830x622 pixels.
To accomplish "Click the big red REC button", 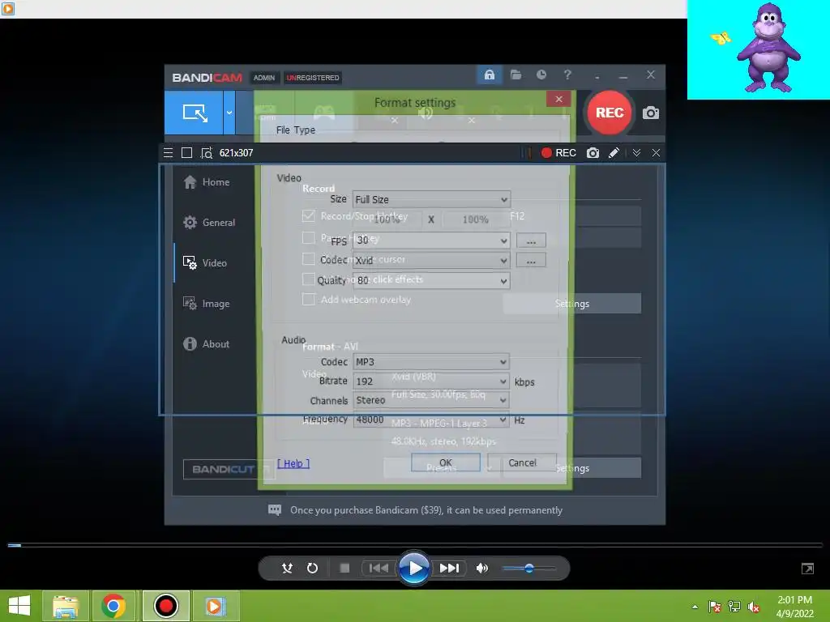I will click(610, 113).
